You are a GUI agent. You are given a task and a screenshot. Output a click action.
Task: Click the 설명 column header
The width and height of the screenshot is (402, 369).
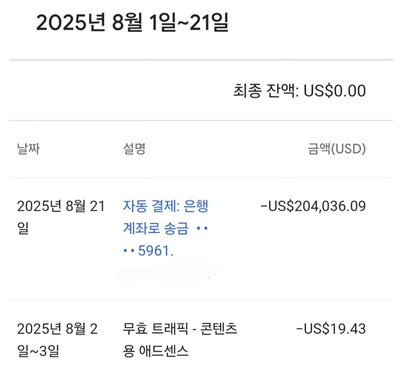coord(135,149)
